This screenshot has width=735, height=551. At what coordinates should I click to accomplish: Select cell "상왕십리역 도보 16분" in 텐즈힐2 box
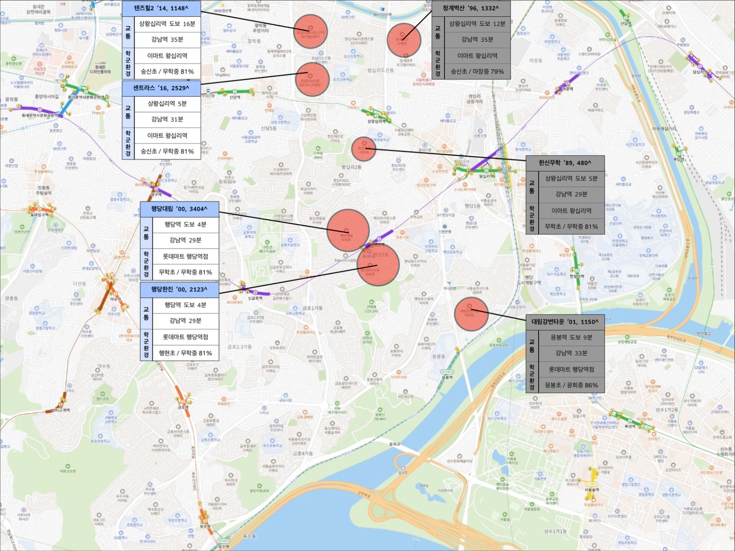pyautogui.click(x=168, y=24)
